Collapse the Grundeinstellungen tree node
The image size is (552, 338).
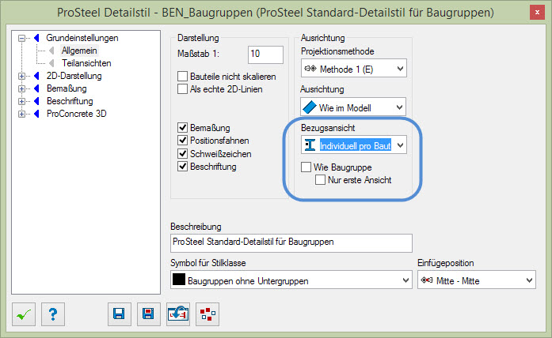pyautogui.click(x=22, y=38)
